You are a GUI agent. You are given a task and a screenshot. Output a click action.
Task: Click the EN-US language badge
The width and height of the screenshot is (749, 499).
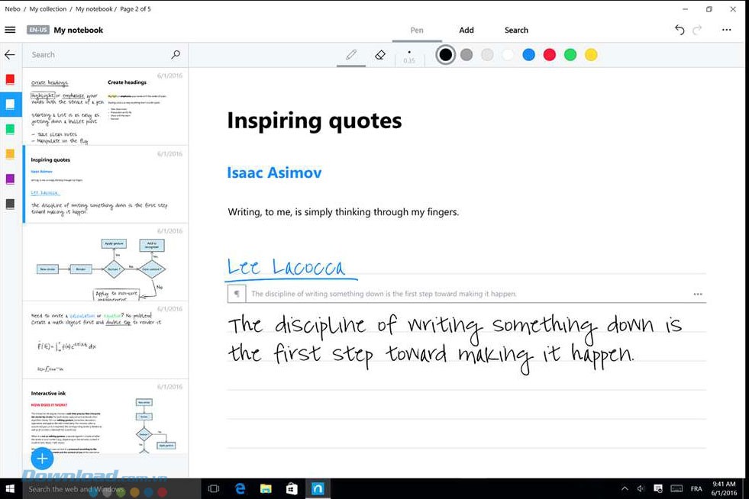(x=37, y=31)
